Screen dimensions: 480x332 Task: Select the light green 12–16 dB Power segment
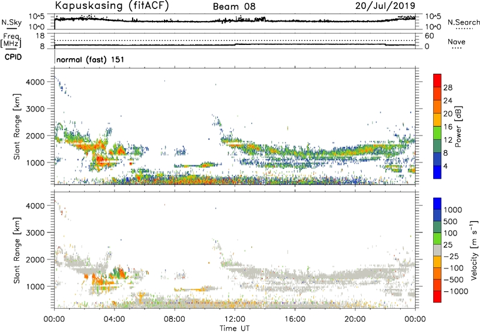[x=437, y=132]
